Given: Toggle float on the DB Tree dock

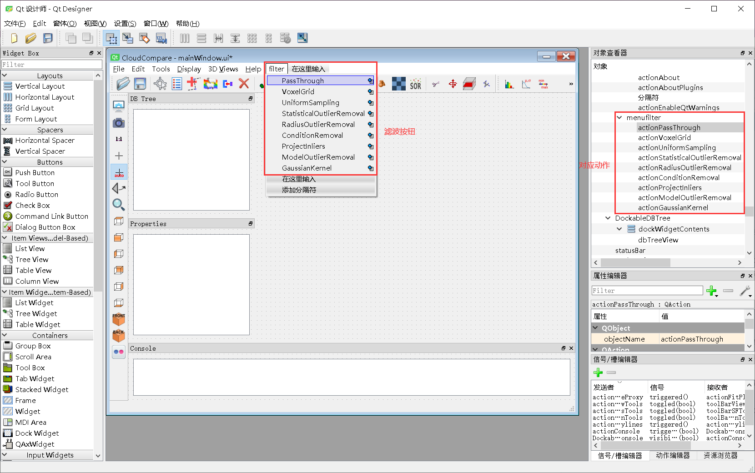Looking at the screenshot, I should click(250, 99).
